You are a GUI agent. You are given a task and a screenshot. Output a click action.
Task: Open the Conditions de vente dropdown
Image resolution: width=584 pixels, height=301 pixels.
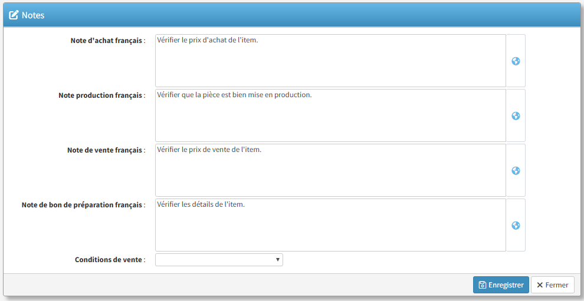[x=218, y=260]
